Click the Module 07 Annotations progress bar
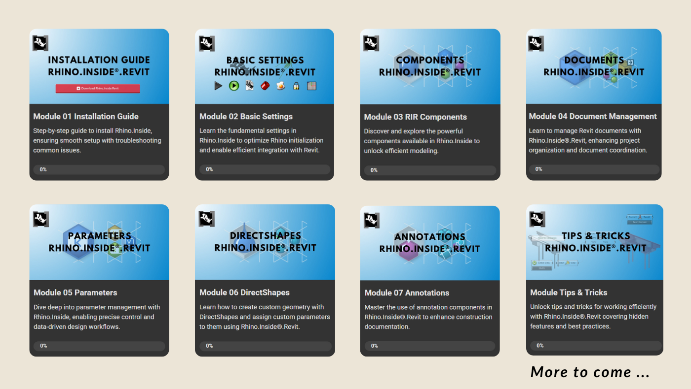The width and height of the screenshot is (691, 389). click(430, 346)
